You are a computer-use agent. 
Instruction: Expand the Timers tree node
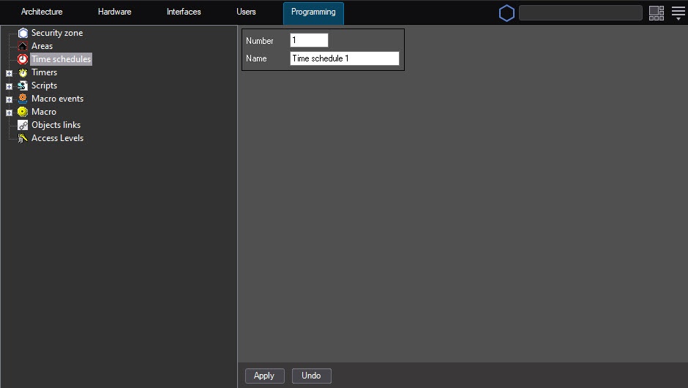(x=9, y=73)
